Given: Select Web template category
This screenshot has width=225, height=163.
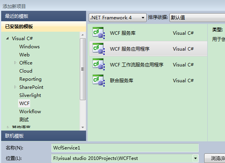Looking at the screenshot, I should (x=25, y=55).
